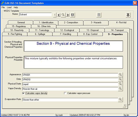Image resolution: width=138 pixels, height=117 pixels.
Task: Look up phrases for Vapor Density field
Action: tap(120, 89)
